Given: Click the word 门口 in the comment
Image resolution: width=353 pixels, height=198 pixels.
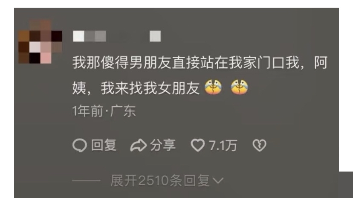Looking at the screenshot, I should point(271,63).
